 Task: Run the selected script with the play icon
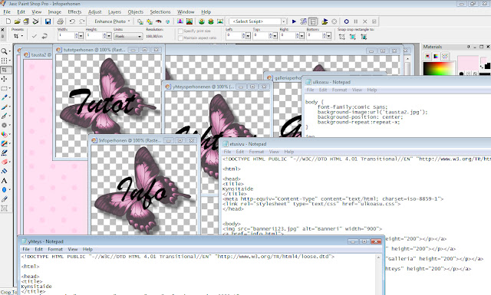tap(294, 21)
